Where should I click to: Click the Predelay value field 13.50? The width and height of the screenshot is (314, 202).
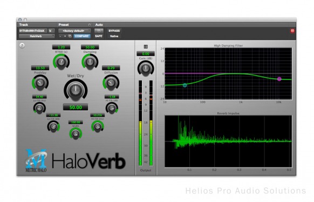coord(40,68)
